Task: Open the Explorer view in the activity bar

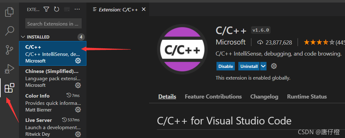Action: pyautogui.click(x=9, y=12)
